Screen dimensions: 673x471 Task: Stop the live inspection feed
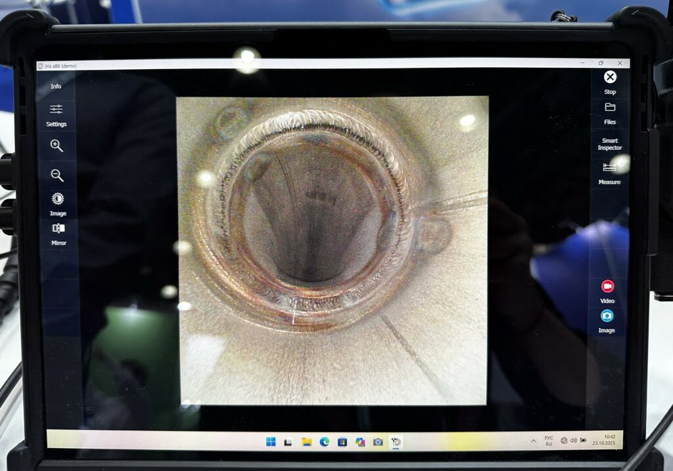[x=610, y=78]
